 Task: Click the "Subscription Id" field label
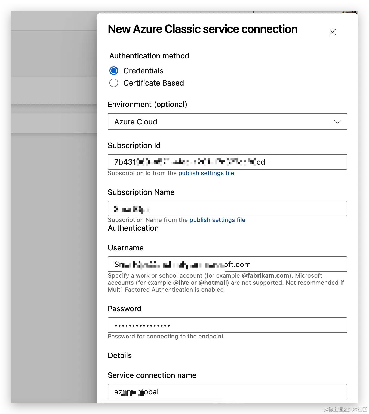[134, 146]
